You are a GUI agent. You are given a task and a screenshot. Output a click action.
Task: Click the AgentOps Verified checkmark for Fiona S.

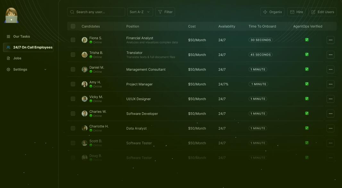[307, 40]
